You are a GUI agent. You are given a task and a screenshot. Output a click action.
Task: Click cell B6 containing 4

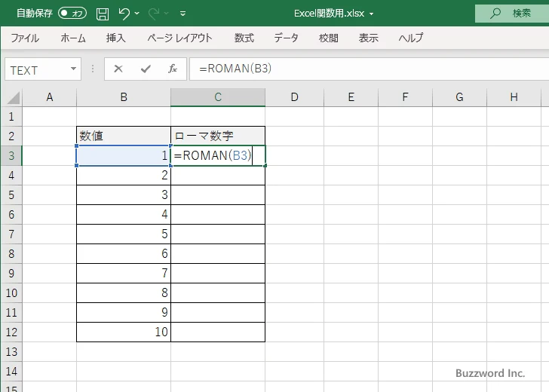click(x=124, y=214)
